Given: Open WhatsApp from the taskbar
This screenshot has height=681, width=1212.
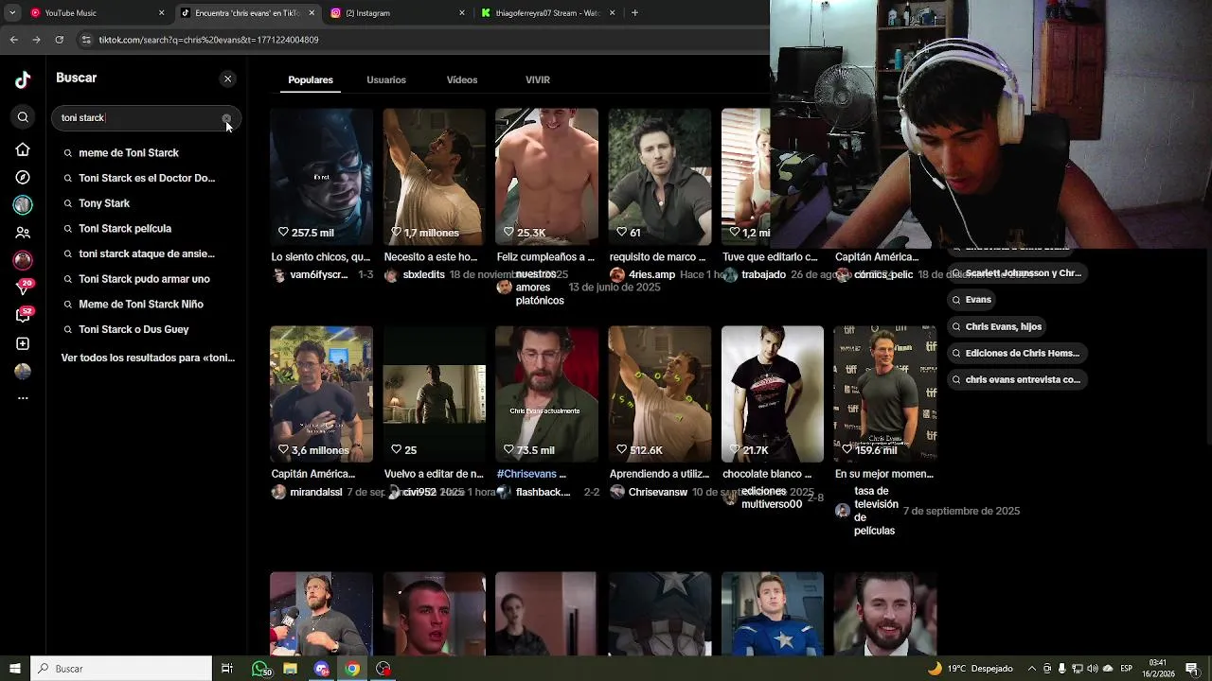Looking at the screenshot, I should click(260, 669).
